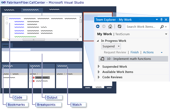Select the first document tab
170x109 pixels.
pos(9,10)
